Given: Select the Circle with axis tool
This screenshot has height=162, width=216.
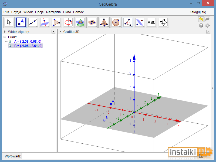Looking at the screenshot, I should [x=68, y=22].
